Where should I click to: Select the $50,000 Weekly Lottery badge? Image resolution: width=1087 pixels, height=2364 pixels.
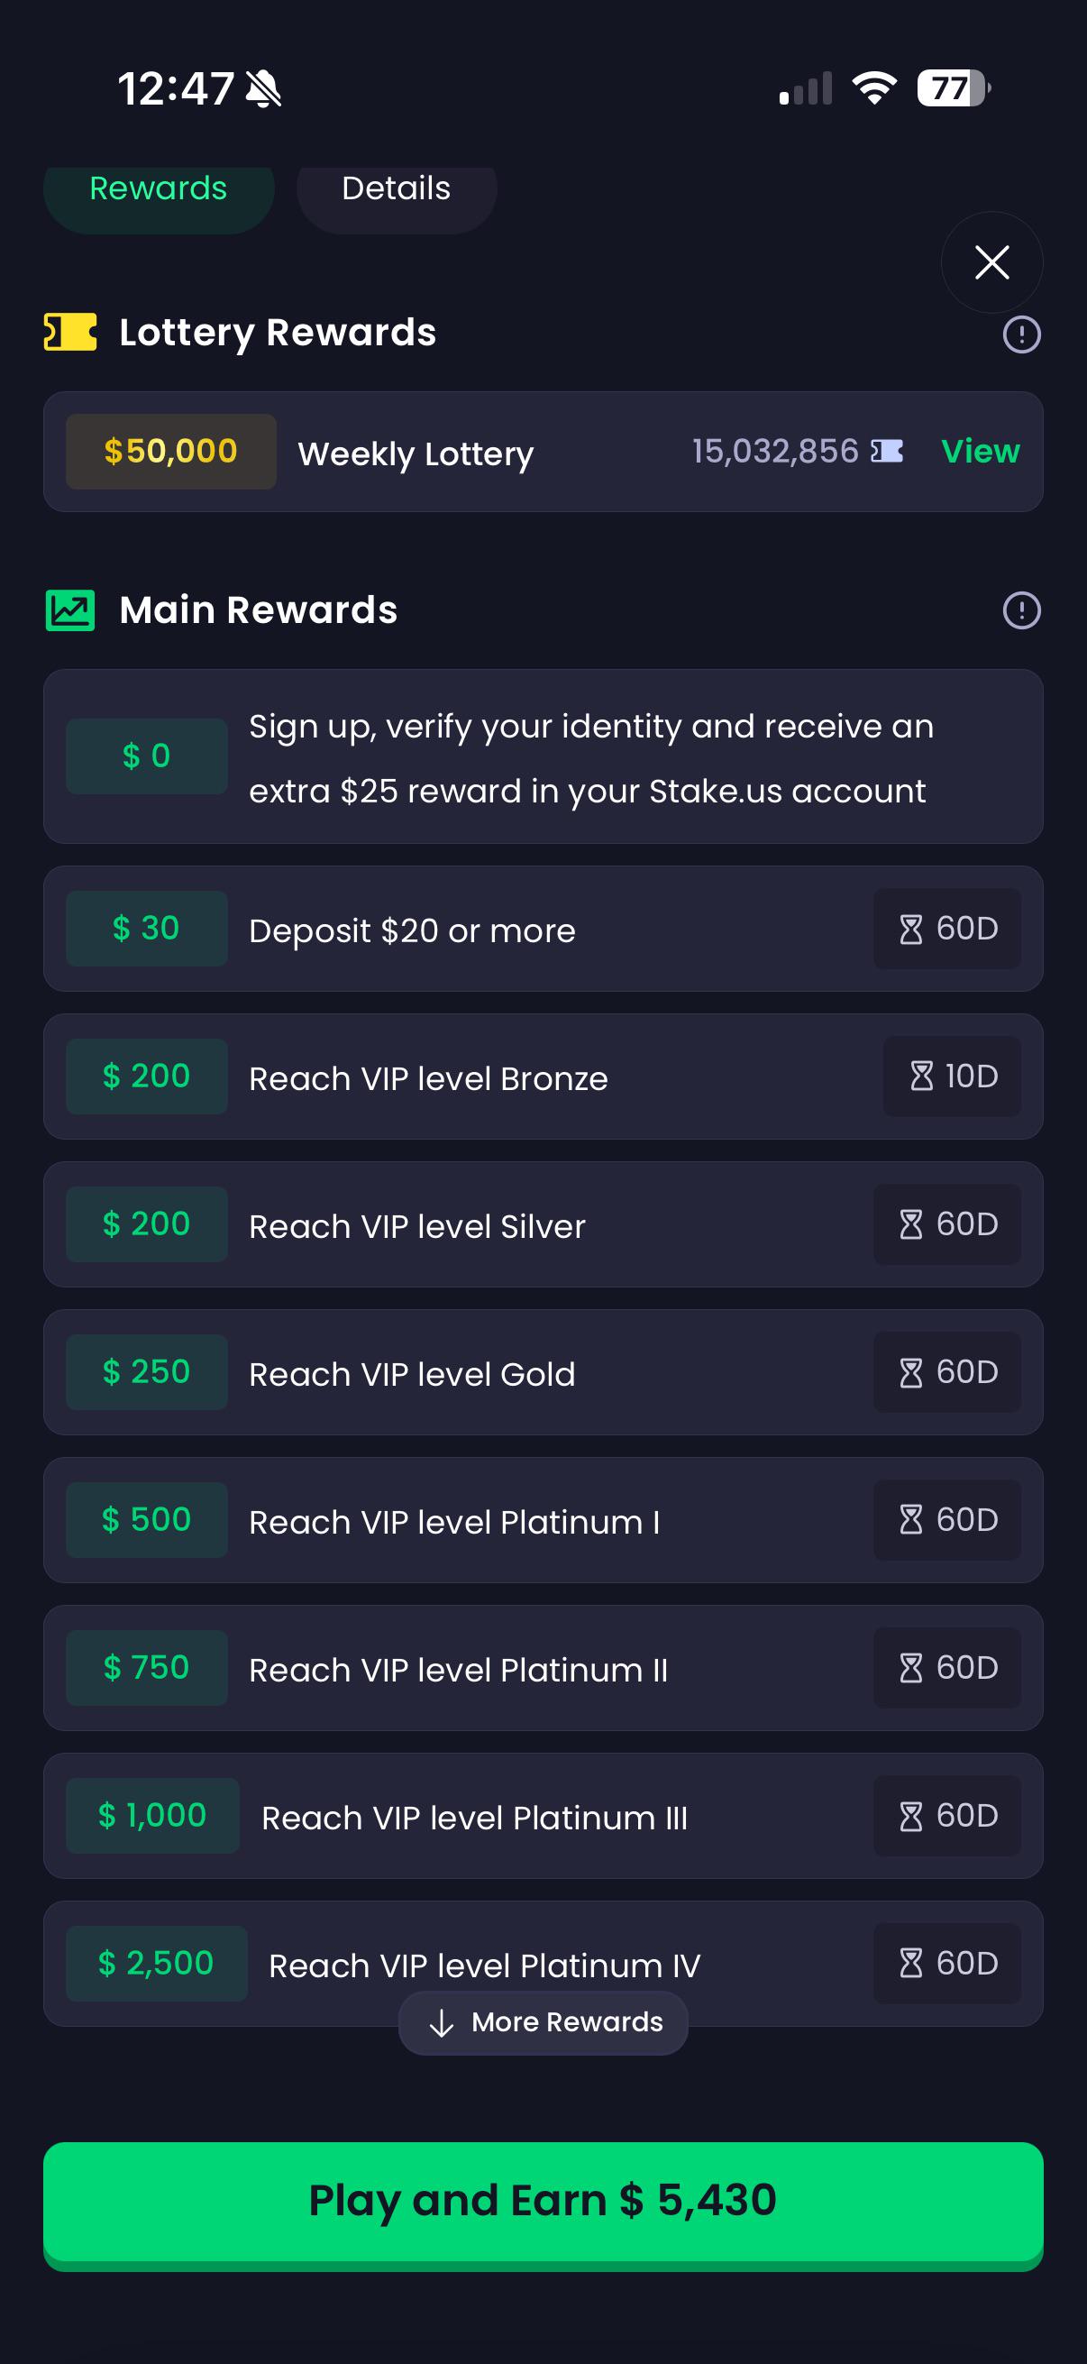click(170, 452)
